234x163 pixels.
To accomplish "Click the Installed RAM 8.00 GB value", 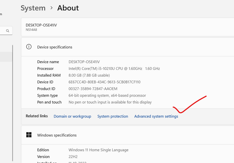I will click(x=89, y=75).
